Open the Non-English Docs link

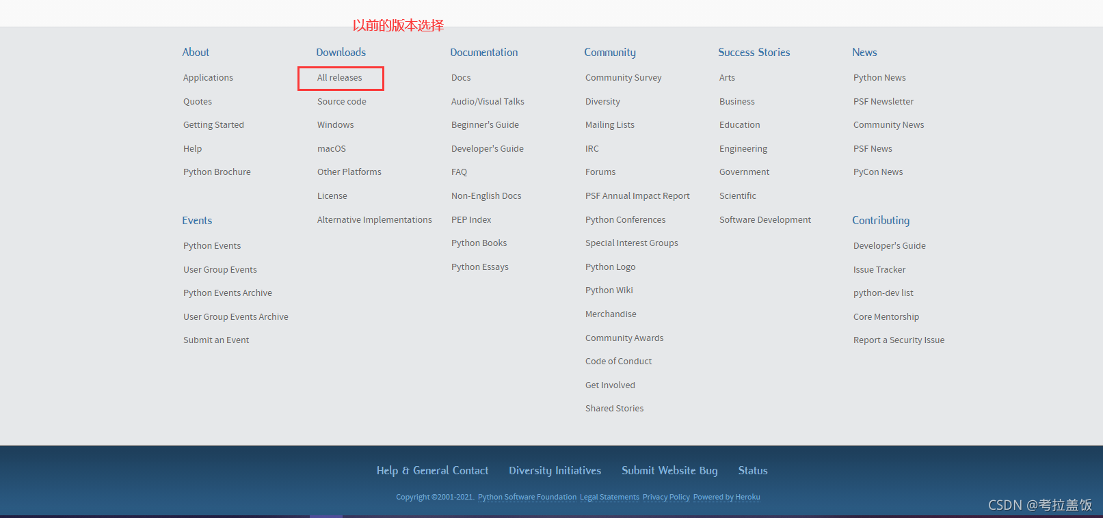pos(486,196)
